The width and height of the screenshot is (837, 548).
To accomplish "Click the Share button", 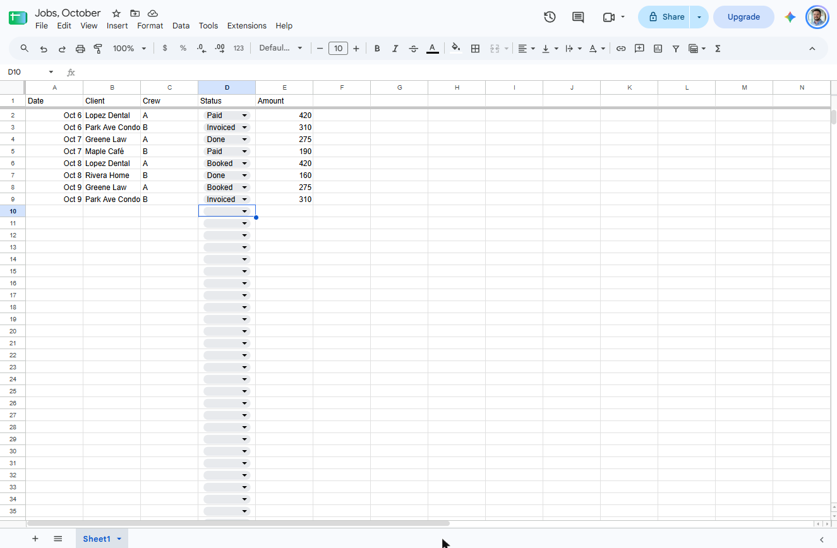I will tap(665, 17).
